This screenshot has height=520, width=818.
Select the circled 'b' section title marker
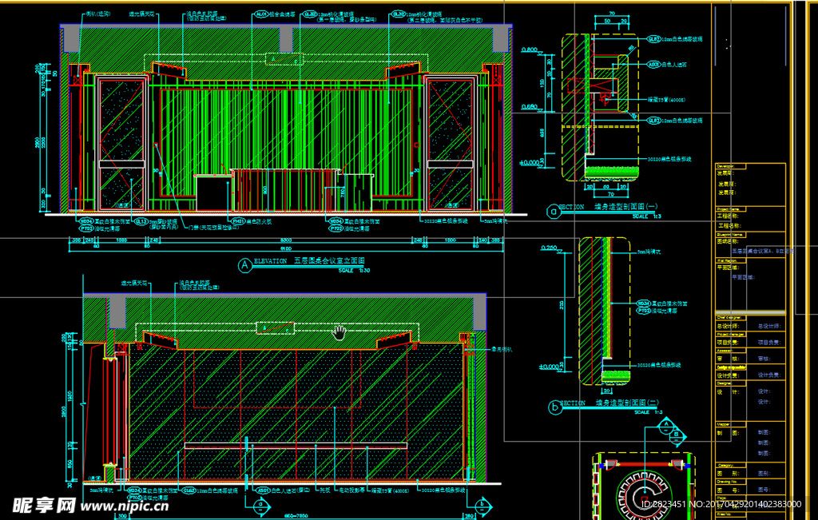(554, 407)
